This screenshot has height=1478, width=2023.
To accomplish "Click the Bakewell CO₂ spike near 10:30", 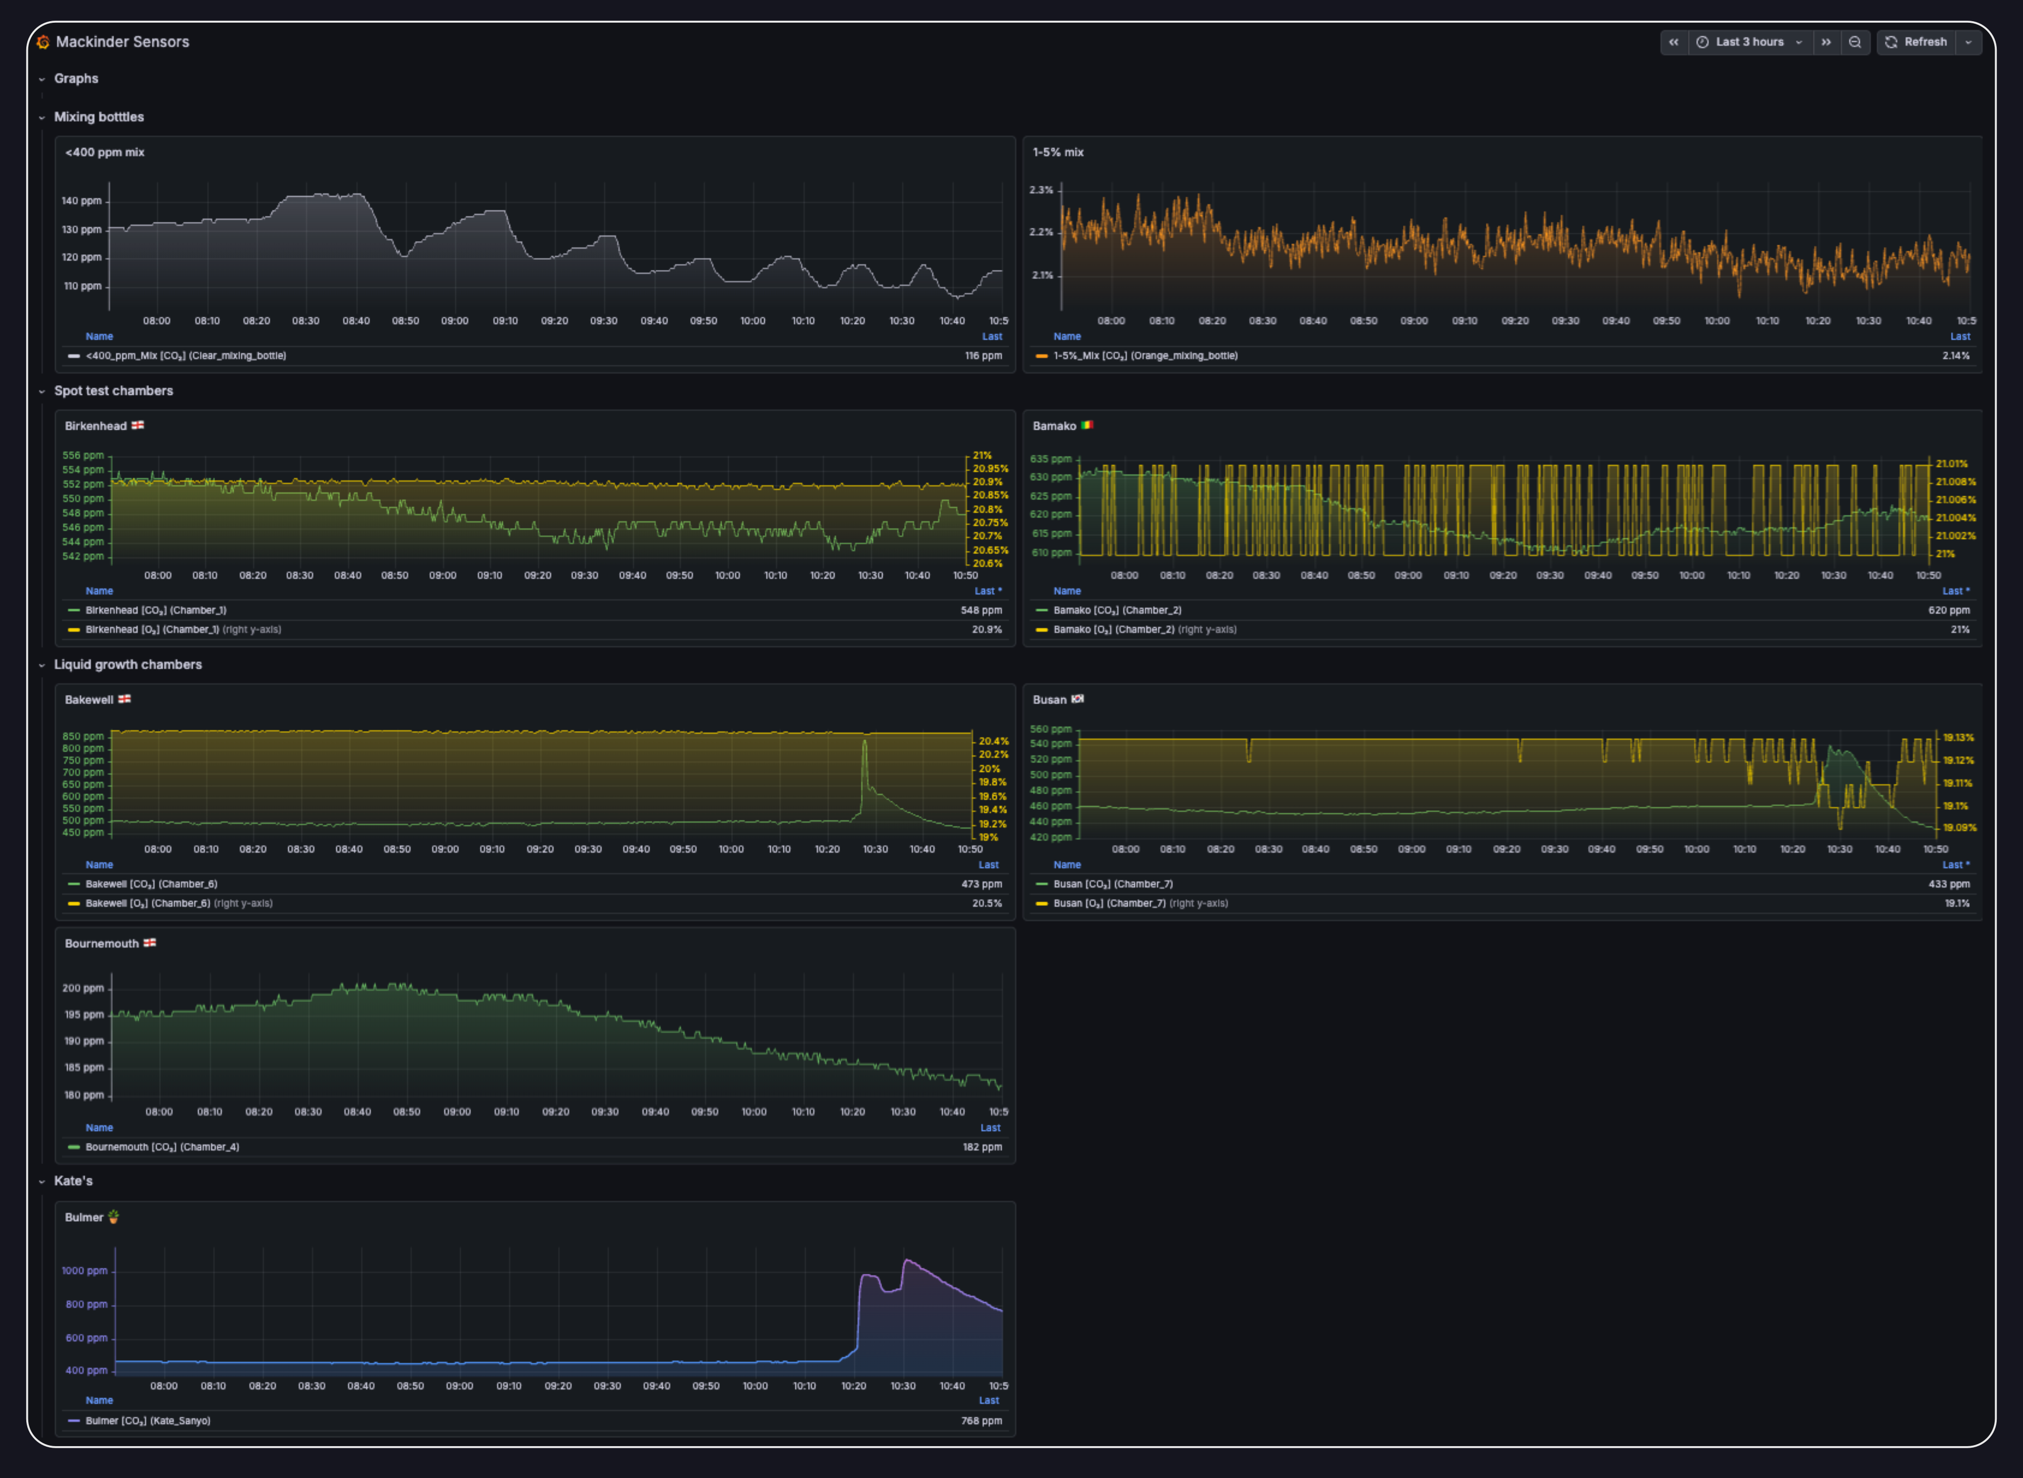I will [865, 743].
